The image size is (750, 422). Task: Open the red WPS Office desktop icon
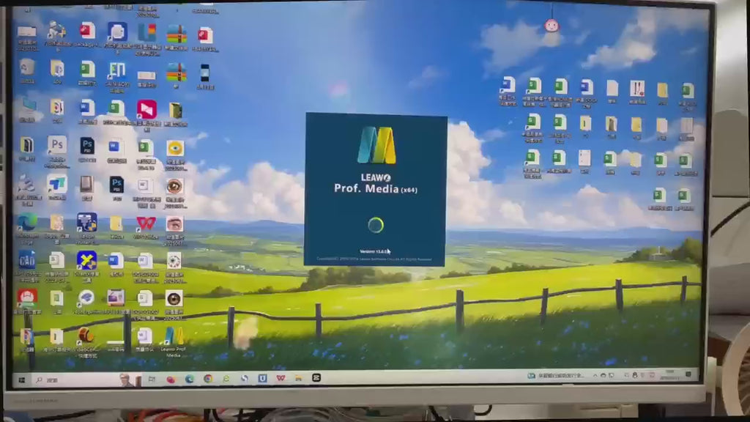(146, 223)
